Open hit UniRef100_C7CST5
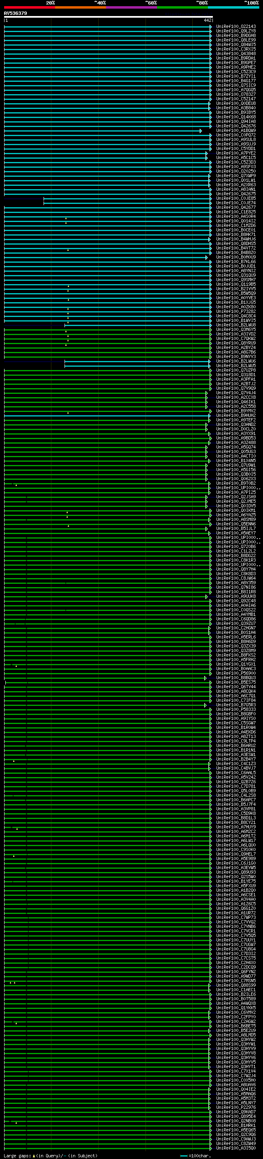Screen dimensions: 263x1159 236,958
